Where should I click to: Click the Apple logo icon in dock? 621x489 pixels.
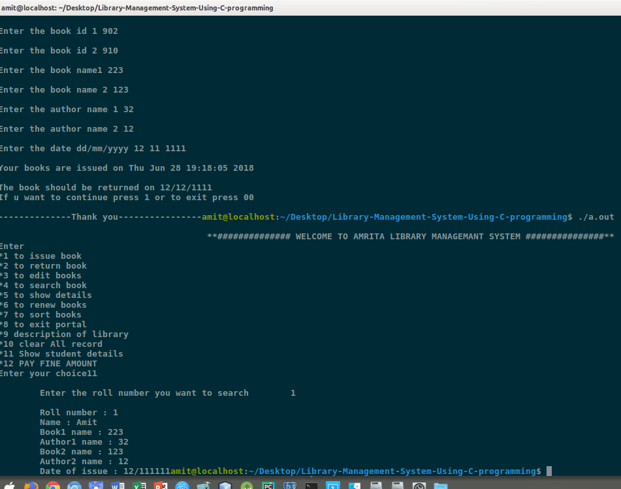click(10, 486)
